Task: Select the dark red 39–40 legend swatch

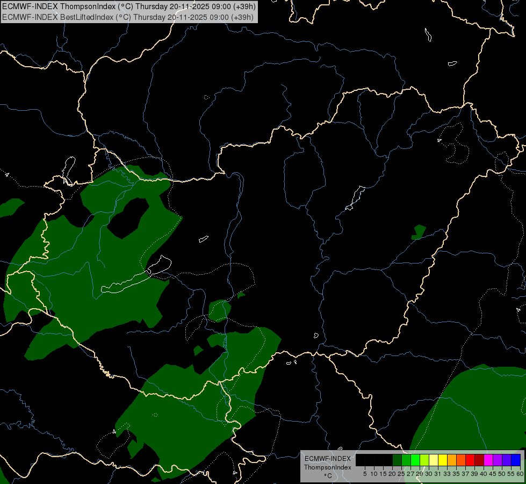Action: click(x=479, y=460)
